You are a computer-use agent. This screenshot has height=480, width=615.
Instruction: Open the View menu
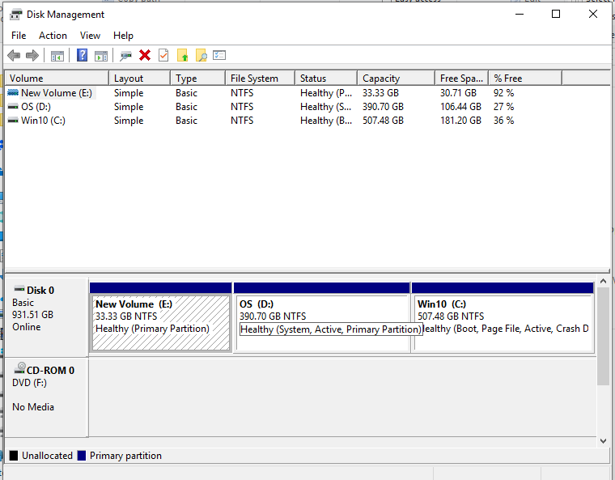click(x=90, y=36)
